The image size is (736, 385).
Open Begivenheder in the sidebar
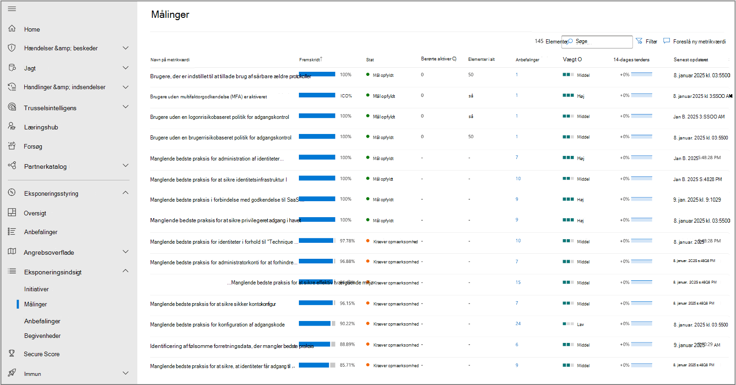point(43,336)
